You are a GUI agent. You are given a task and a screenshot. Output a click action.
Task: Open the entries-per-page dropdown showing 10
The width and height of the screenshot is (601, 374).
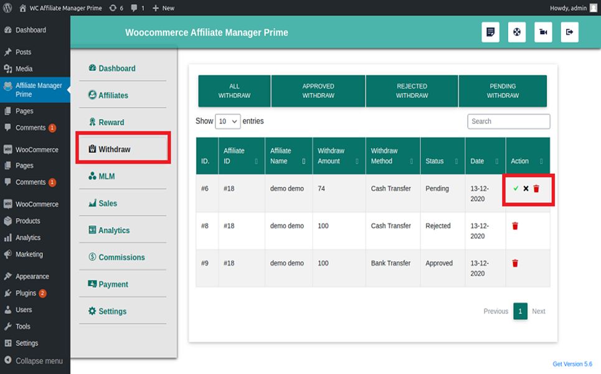pyautogui.click(x=227, y=122)
